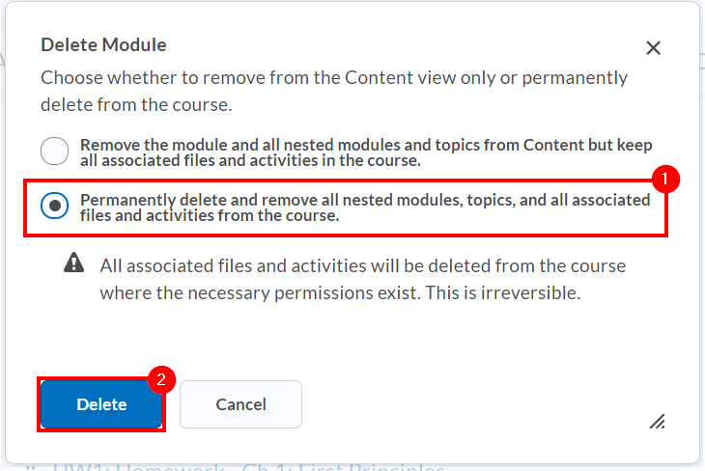Cancel the module deletion

click(x=240, y=404)
